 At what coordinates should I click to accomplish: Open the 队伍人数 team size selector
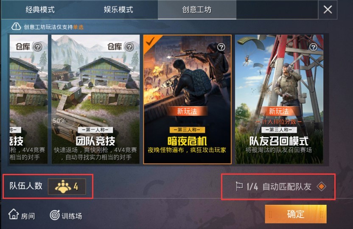click(67, 186)
